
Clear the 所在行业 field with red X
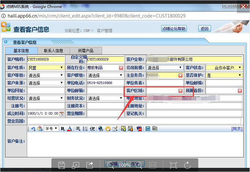coord(121,68)
